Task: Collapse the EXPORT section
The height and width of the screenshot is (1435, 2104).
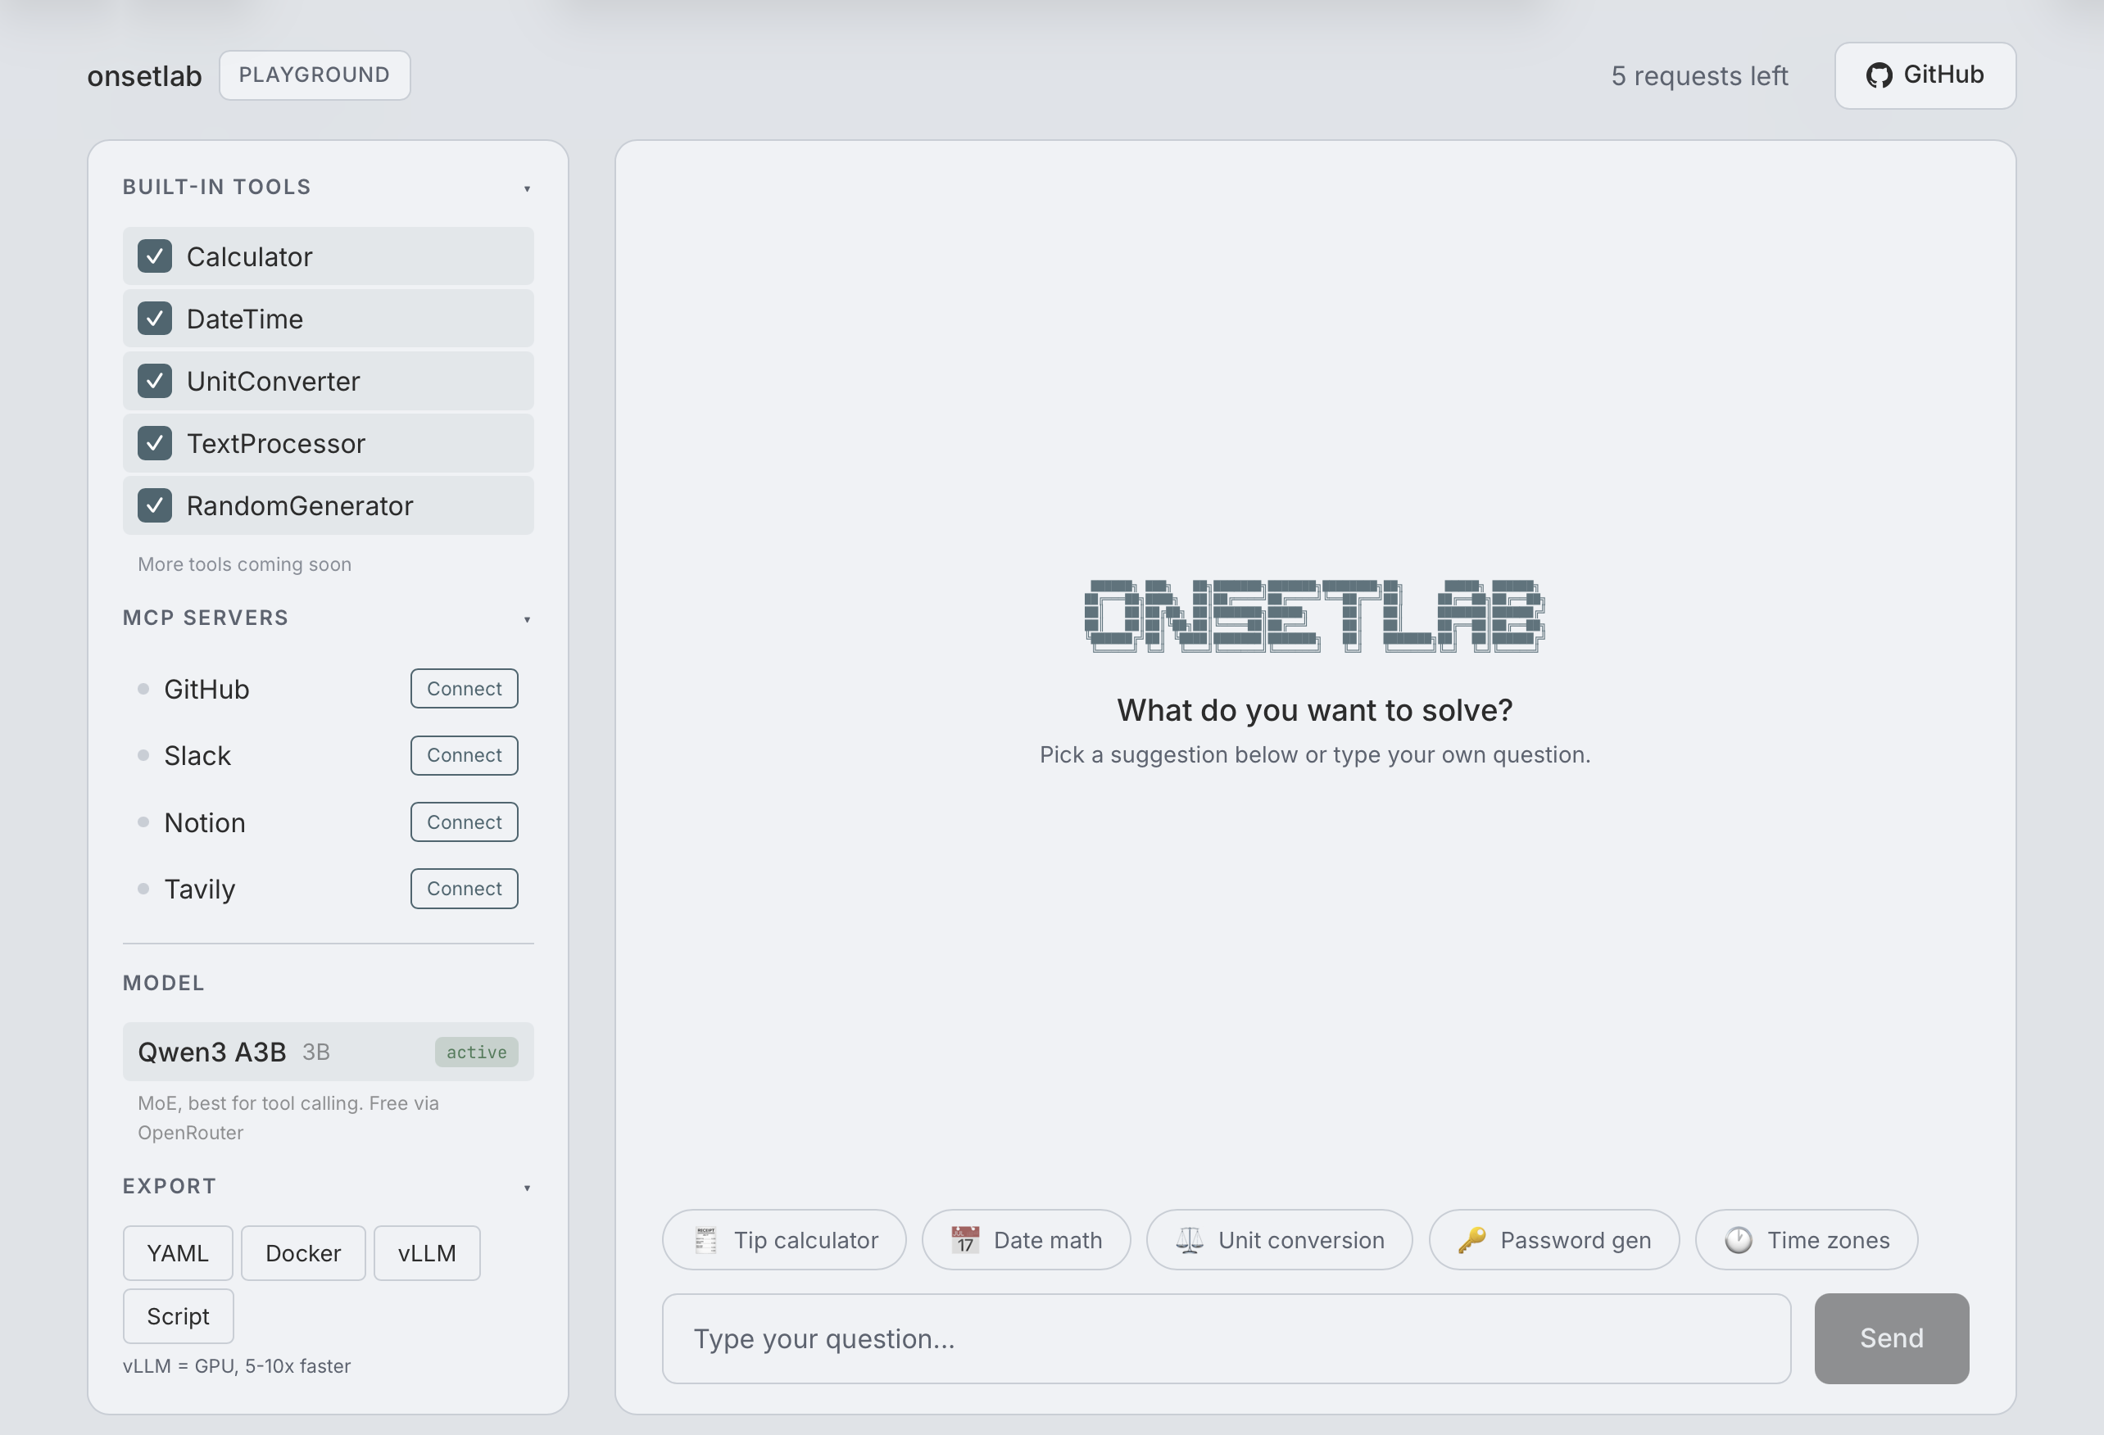Action: 528,1186
